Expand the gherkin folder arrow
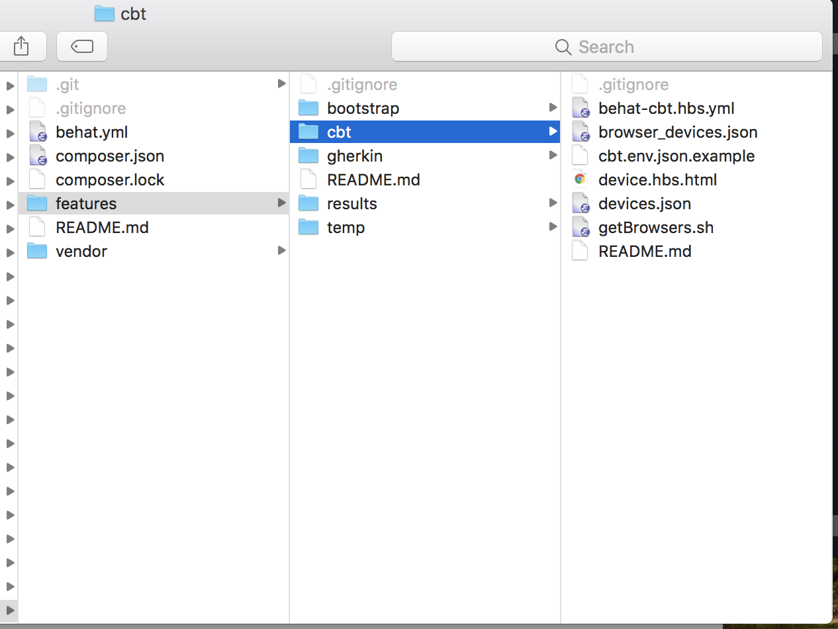Image resolution: width=838 pixels, height=629 pixels. point(553,155)
